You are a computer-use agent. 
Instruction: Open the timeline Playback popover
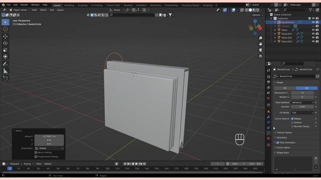pos(16,164)
